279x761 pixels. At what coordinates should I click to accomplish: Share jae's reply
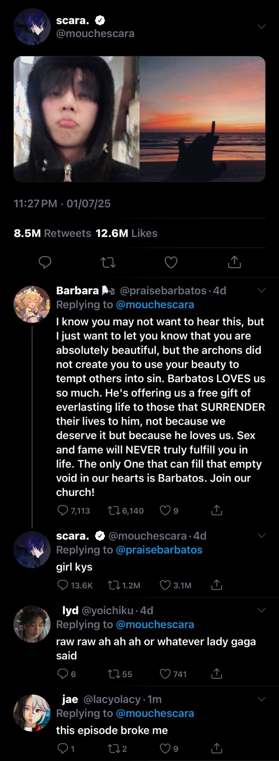click(x=216, y=748)
